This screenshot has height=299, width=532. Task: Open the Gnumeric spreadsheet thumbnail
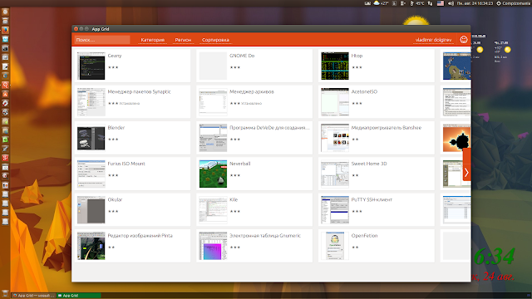tap(213, 246)
